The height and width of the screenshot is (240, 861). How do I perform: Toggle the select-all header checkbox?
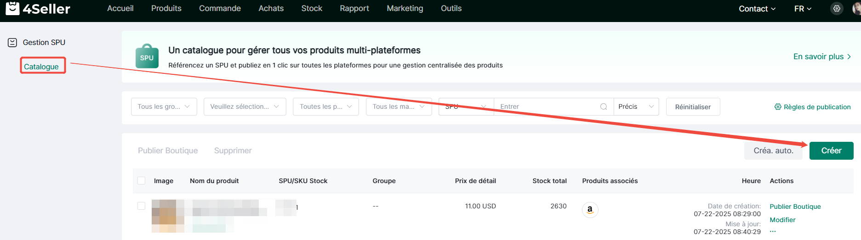142,181
